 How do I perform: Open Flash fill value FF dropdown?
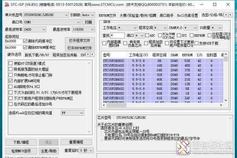point(72,113)
